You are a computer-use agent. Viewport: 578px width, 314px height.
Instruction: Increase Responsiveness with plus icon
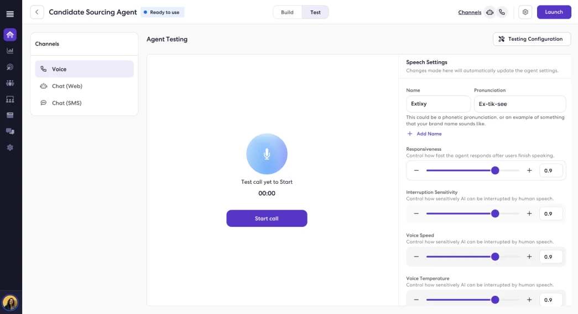(529, 171)
